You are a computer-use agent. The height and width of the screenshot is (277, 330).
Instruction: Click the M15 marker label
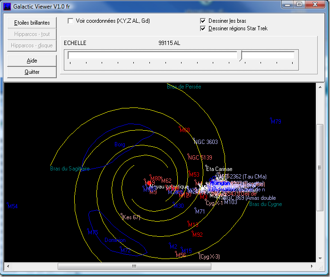186,250
